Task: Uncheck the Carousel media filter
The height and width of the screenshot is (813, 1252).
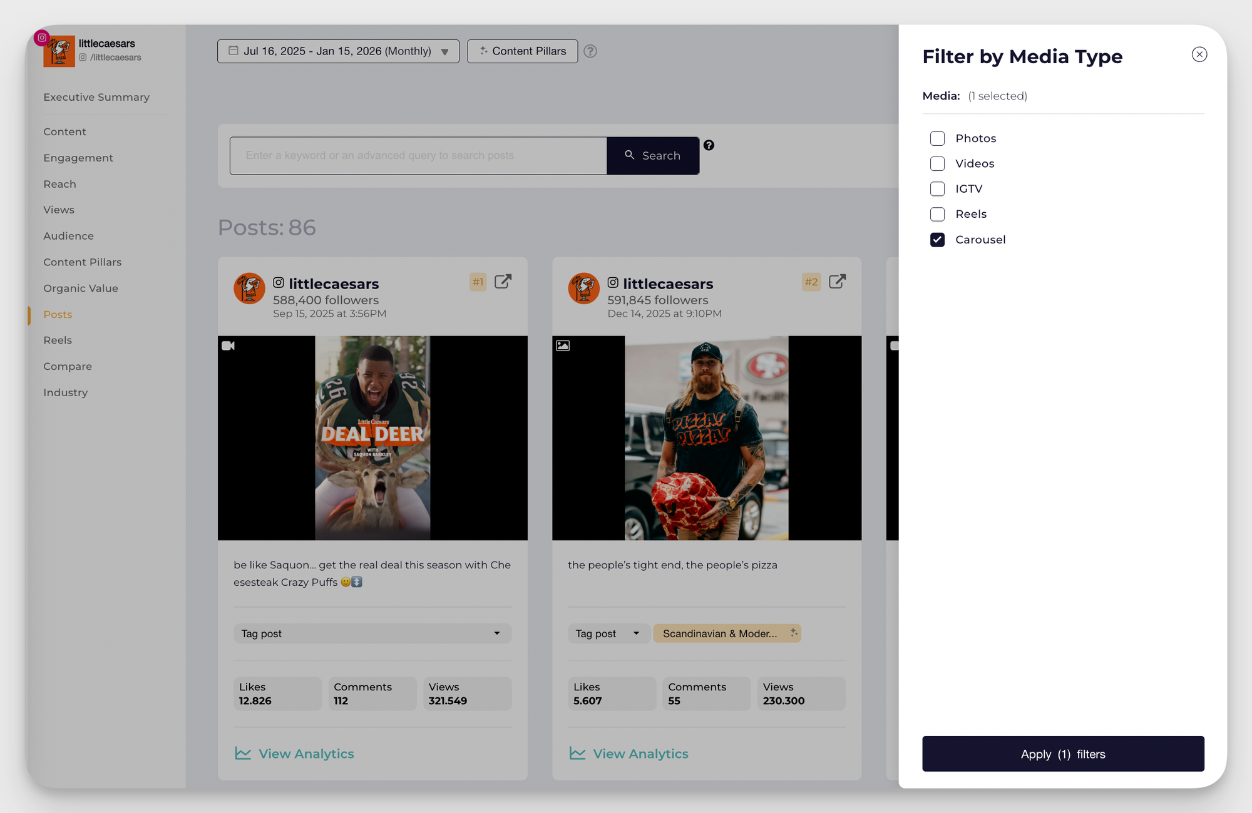Action: pos(937,240)
